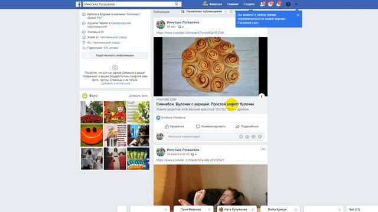Open the profile link in the top bar

pos(213,4)
